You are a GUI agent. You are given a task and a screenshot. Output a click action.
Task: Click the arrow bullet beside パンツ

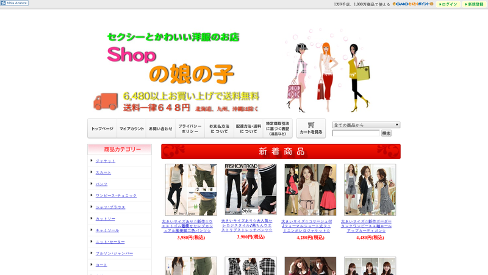[91, 184]
